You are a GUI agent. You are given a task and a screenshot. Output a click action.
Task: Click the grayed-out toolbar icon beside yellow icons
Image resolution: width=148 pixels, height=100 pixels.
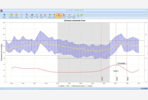click(22, 15)
